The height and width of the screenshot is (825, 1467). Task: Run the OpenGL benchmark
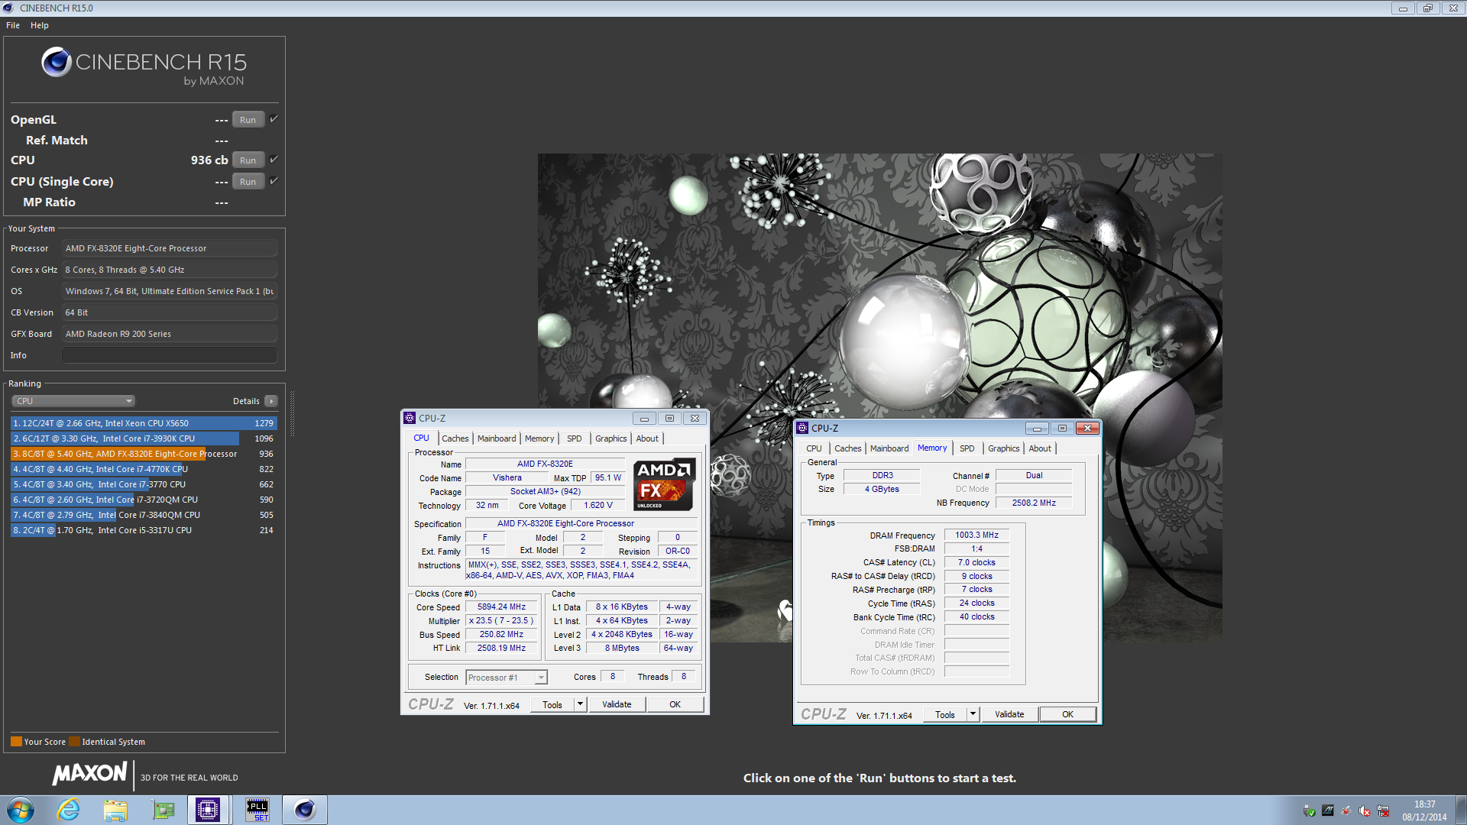(248, 119)
